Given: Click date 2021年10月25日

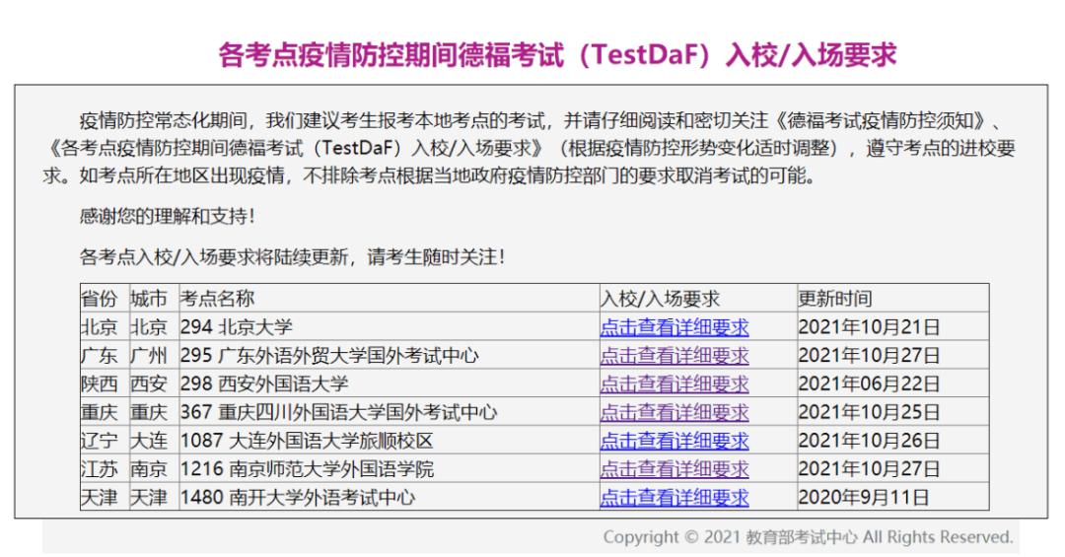Looking at the screenshot, I should click(x=869, y=413).
